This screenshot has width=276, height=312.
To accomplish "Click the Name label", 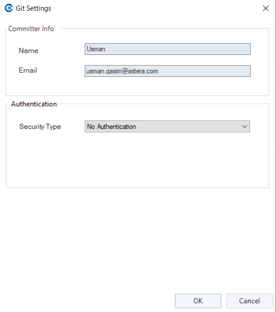I will 28,51.
